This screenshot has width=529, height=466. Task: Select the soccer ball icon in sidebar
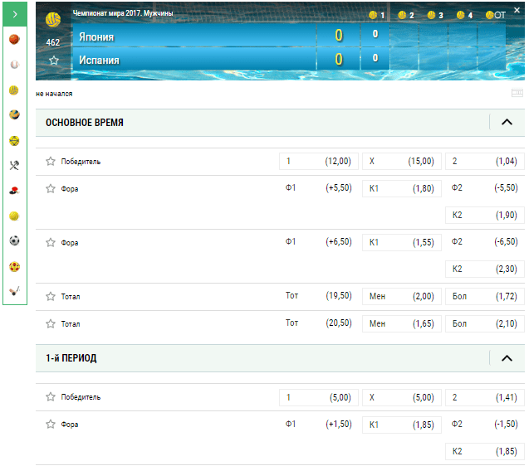[14, 240]
